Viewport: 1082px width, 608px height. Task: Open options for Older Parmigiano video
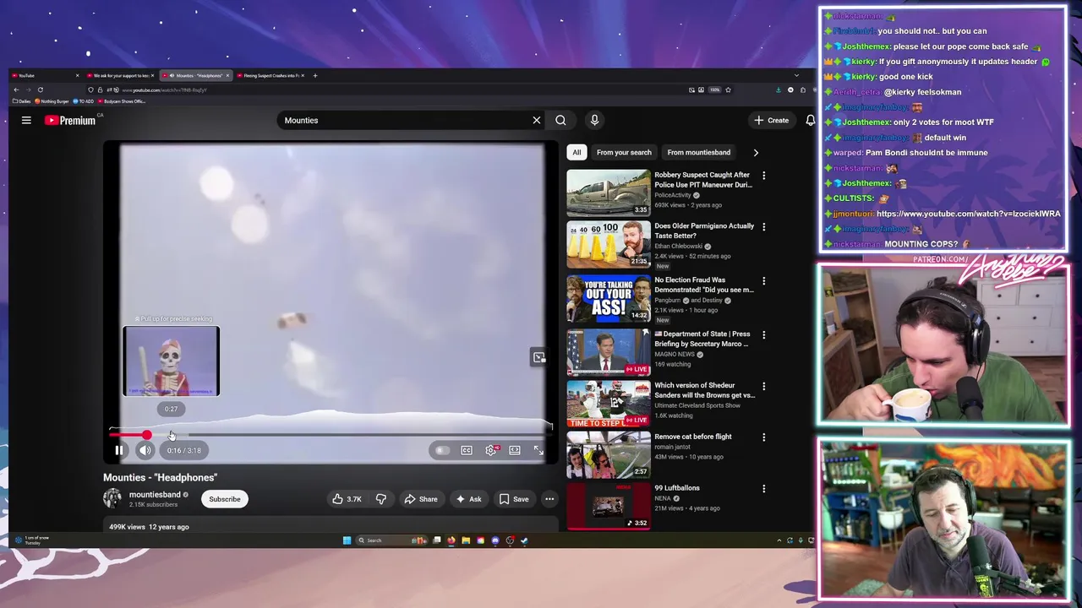pos(763,226)
